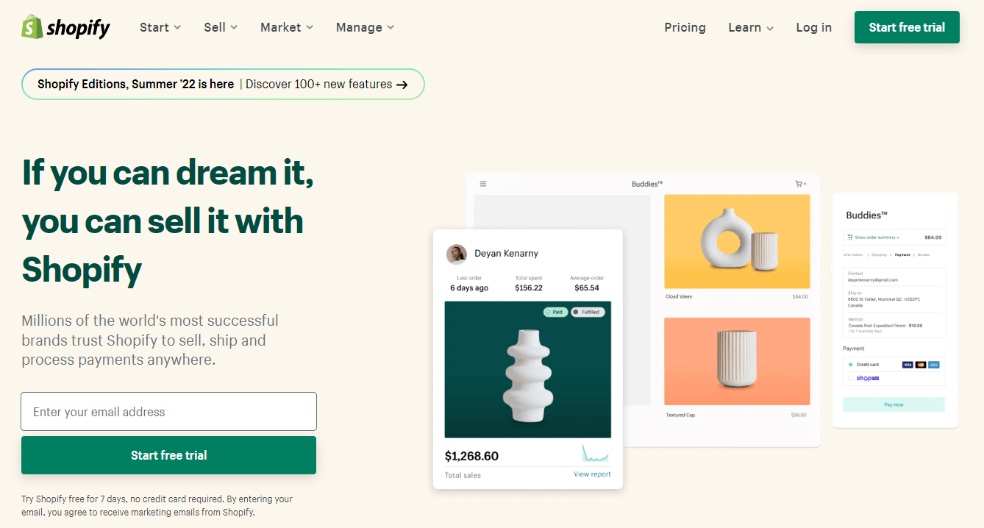Click the cart icon in Buddies store
The width and height of the screenshot is (984, 528).
[x=799, y=184]
